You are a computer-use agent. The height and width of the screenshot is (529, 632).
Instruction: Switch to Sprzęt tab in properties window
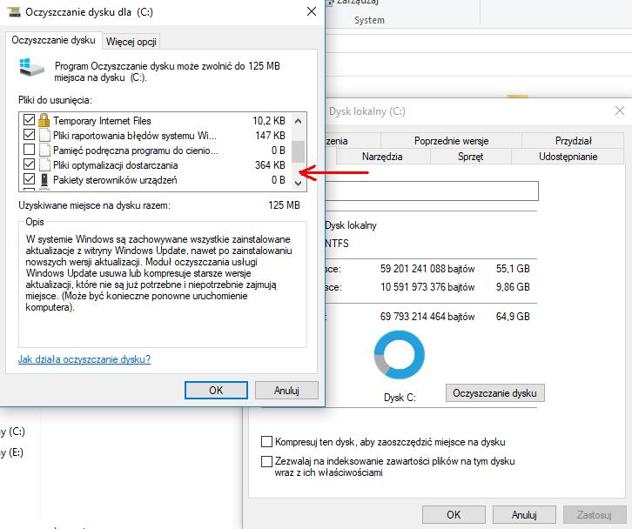point(470,157)
